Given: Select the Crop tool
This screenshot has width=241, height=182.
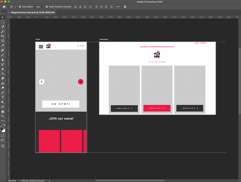Looking at the screenshot, I should coord(3,36).
